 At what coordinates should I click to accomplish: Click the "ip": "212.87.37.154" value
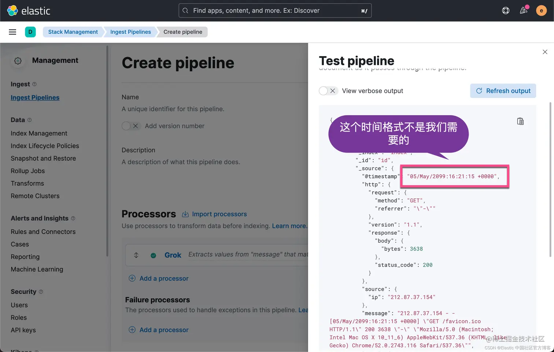411,297
